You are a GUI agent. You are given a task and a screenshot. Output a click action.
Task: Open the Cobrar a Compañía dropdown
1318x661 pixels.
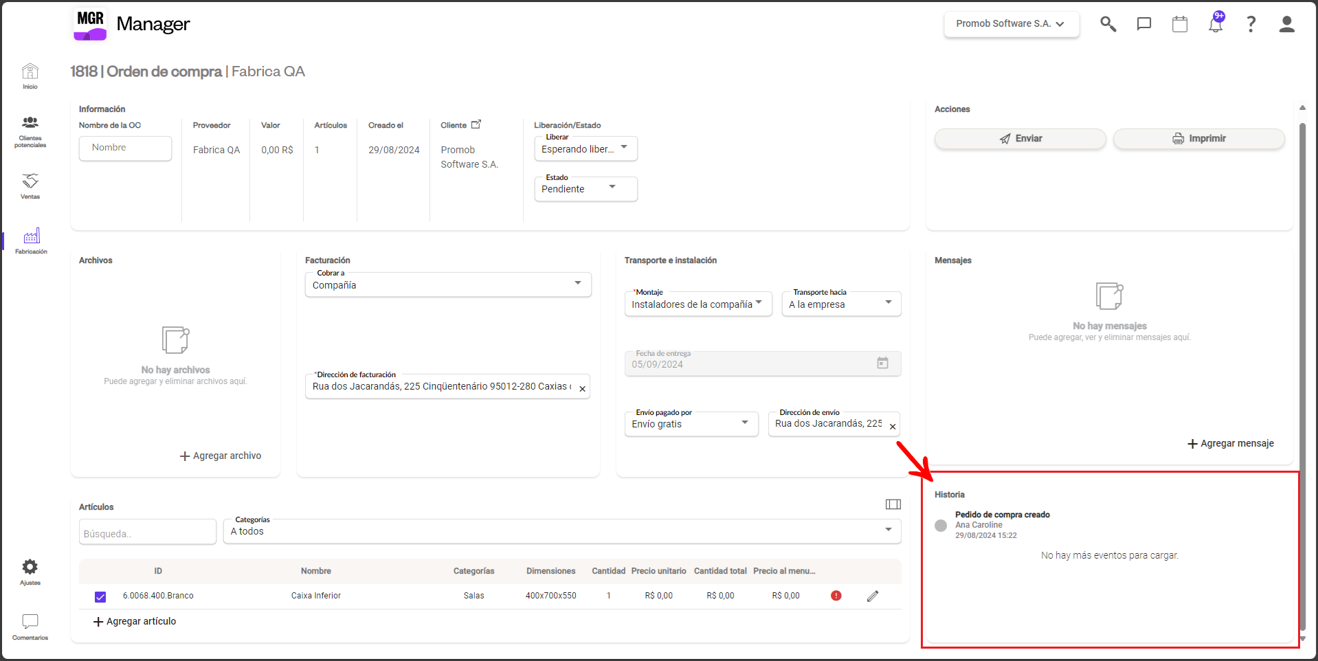(448, 284)
